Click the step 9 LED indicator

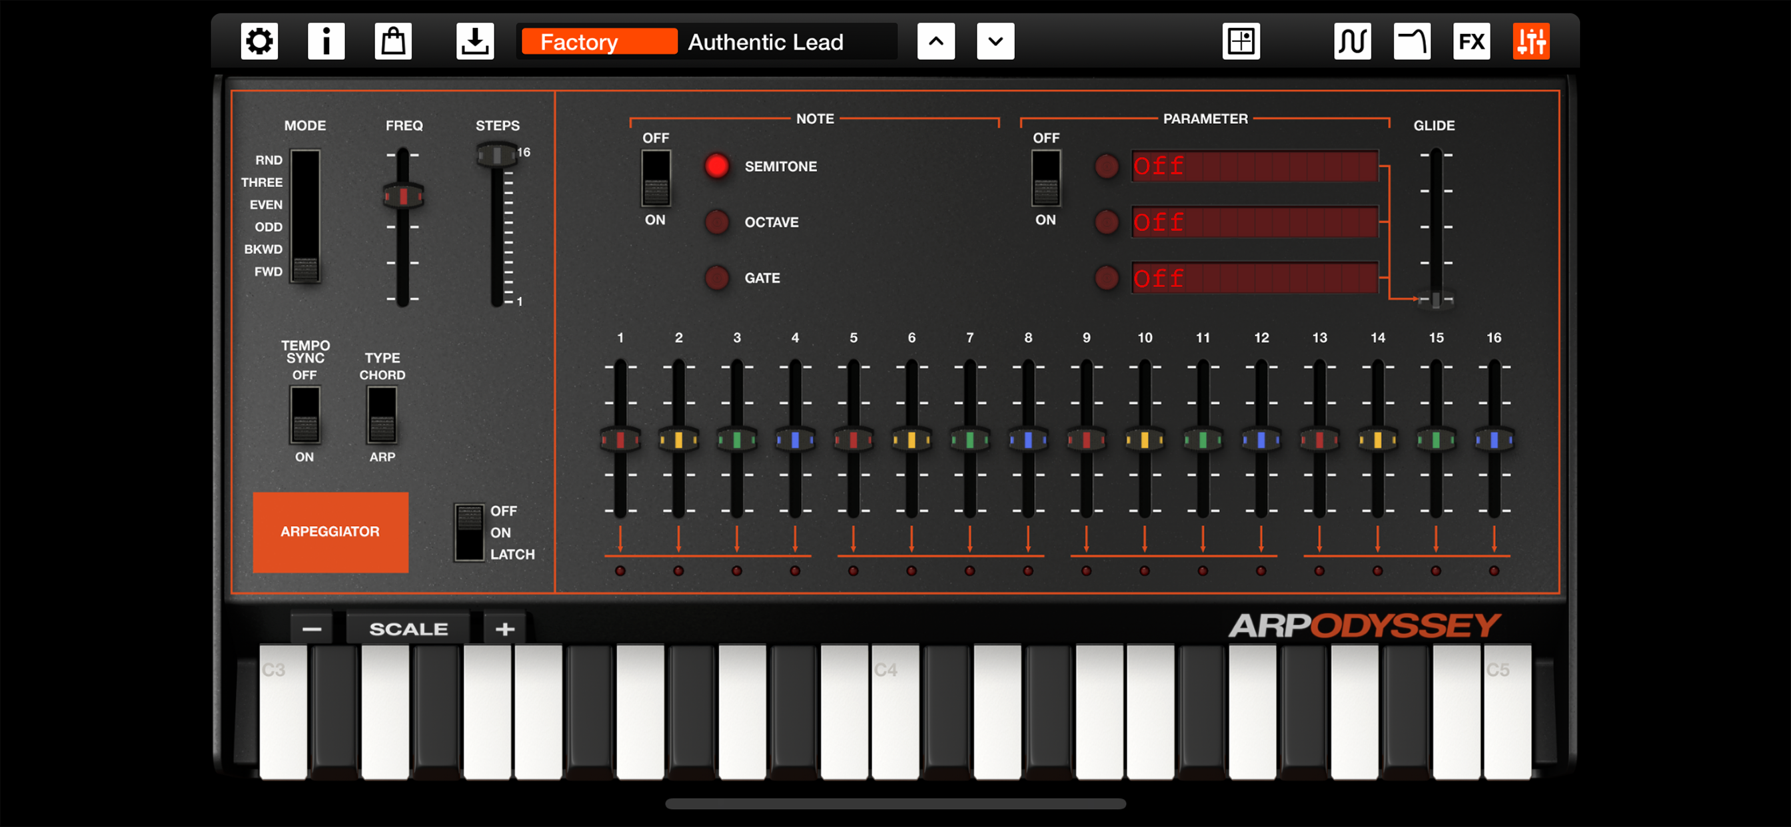pyautogui.click(x=1087, y=571)
